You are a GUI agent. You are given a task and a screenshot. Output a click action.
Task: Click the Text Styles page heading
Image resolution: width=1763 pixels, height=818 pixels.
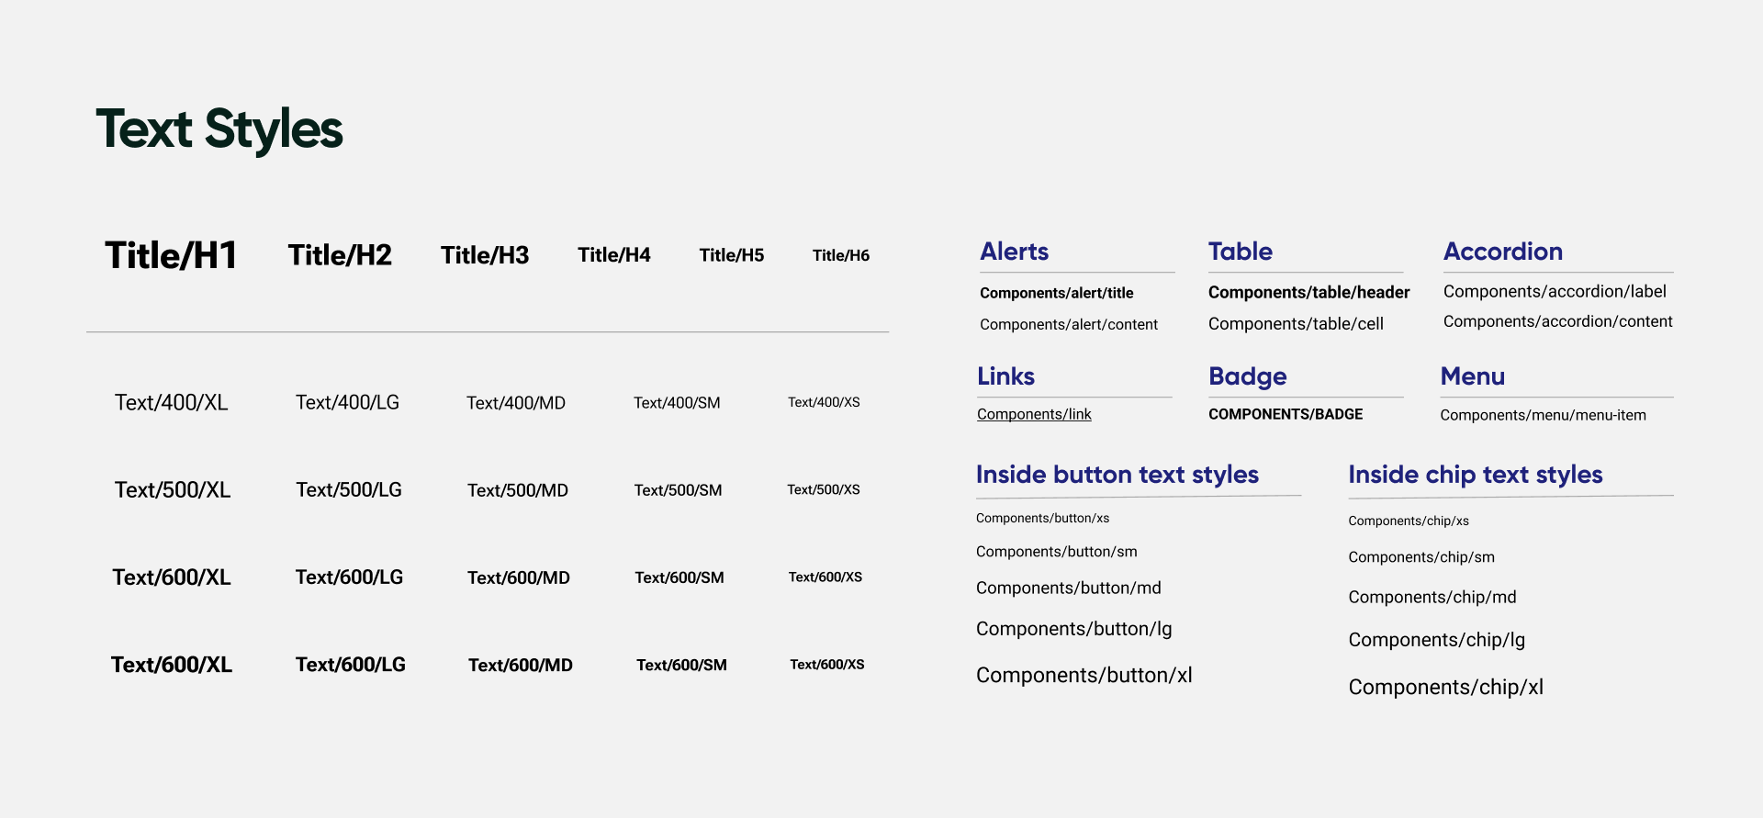[x=219, y=129]
